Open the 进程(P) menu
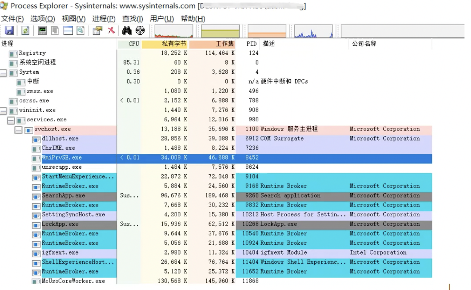Screen dimensions: 471x290 coord(104,19)
